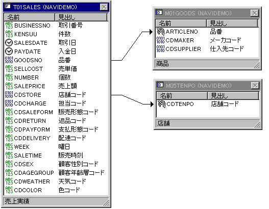Select the CDWEATHER field name
269x209 pixels.
32,181
